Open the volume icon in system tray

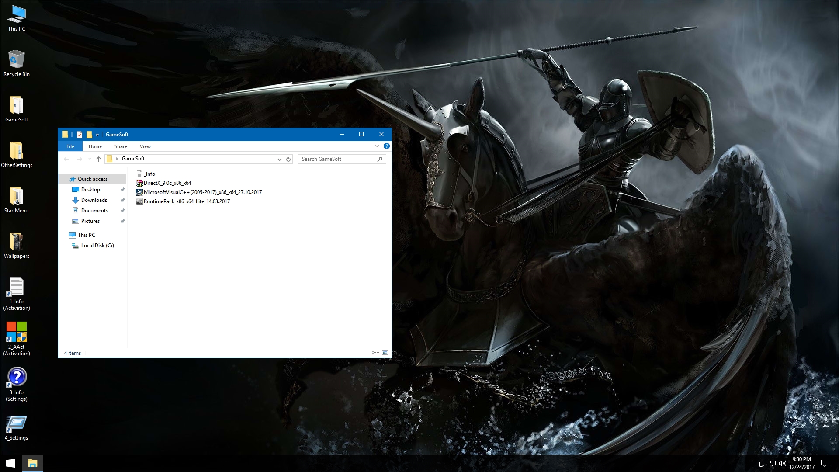pos(783,463)
